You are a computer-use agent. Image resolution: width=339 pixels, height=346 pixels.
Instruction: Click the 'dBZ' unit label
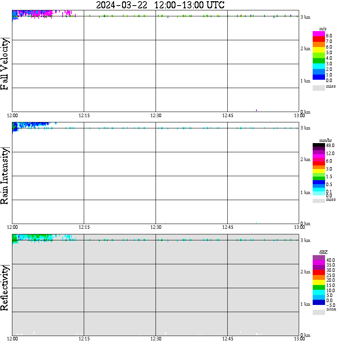[x=323, y=252]
